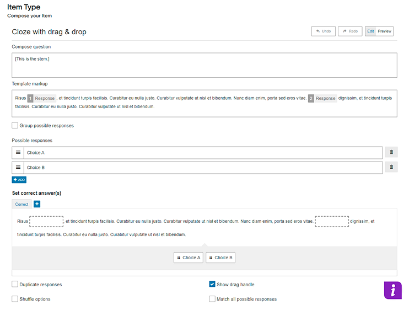Viewport: 409px width, 321px height.
Task: Enable Group possible responses checkbox
Action: [x=15, y=126]
